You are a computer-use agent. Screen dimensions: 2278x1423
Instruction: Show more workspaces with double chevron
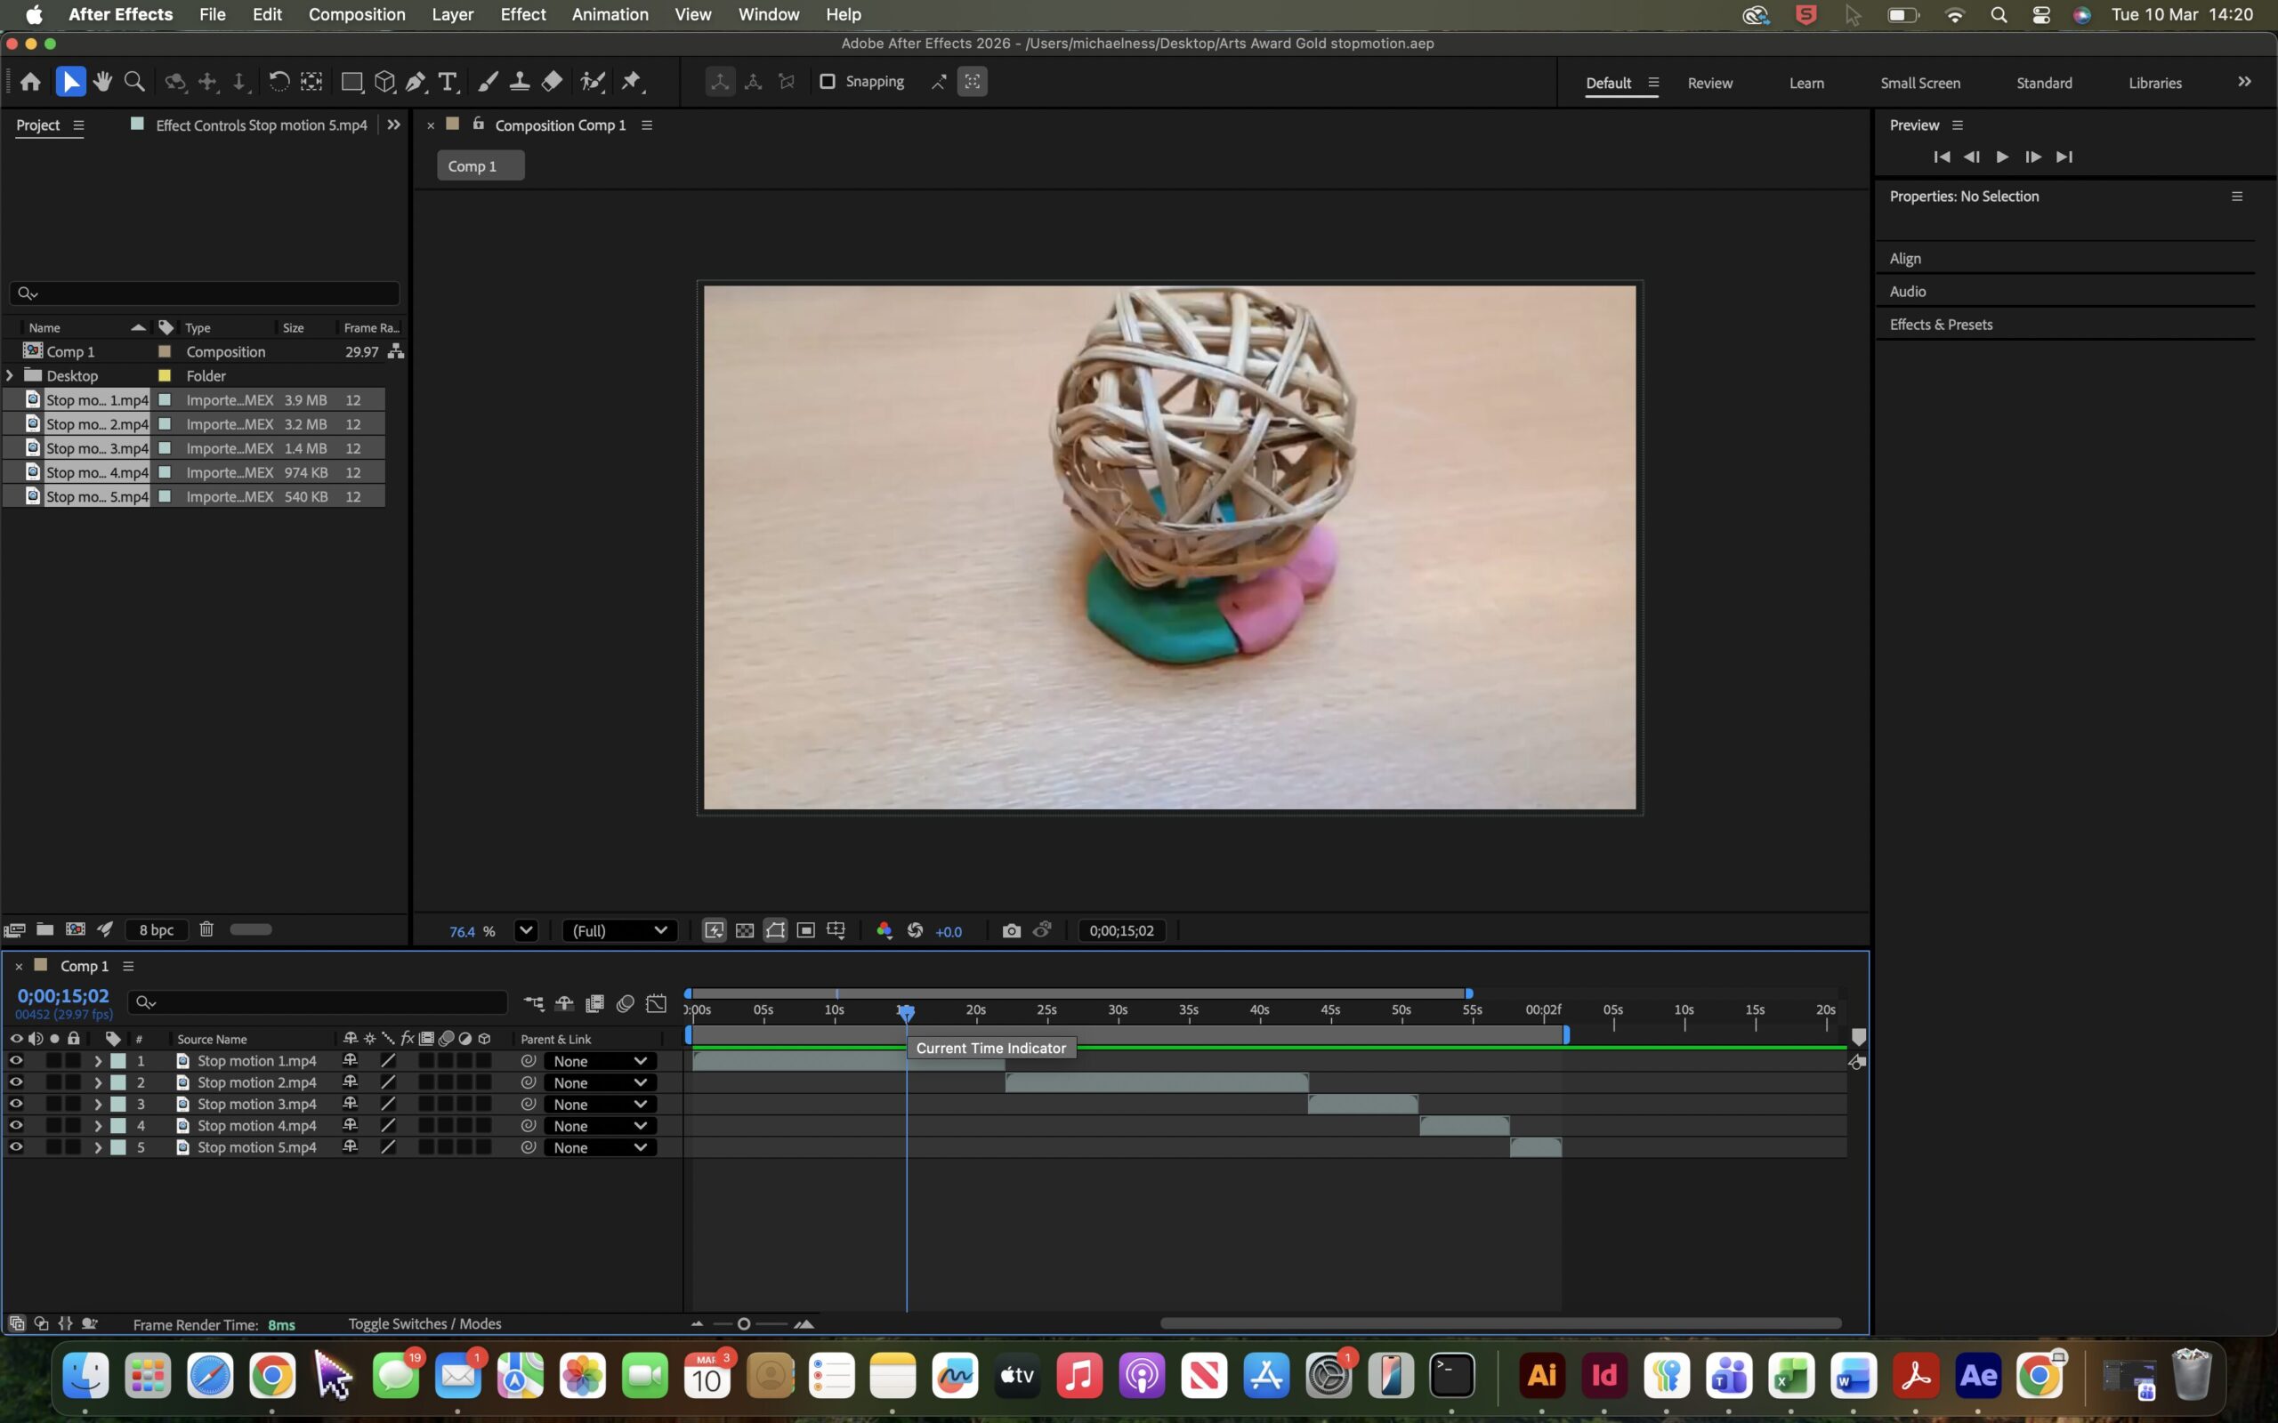coord(2244,82)
